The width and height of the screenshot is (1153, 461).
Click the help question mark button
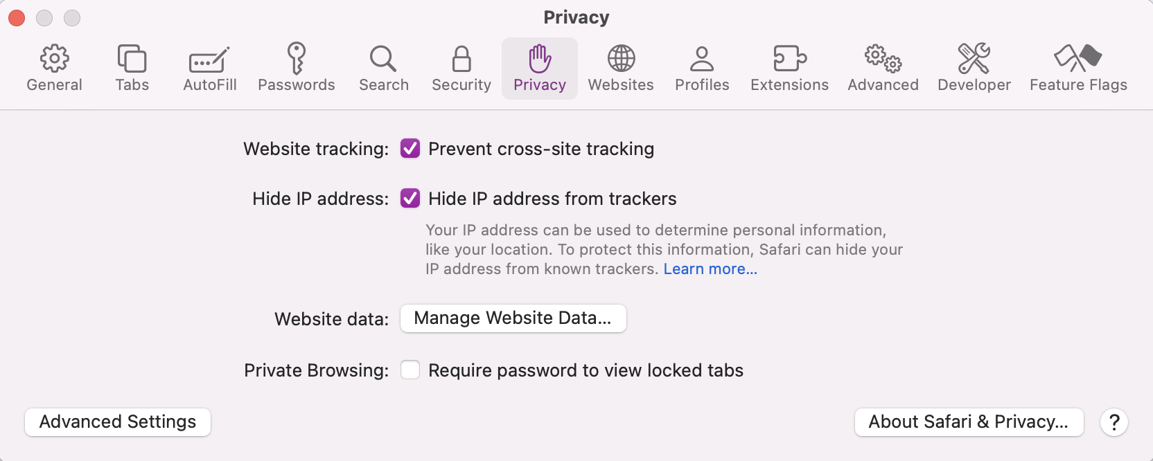pos(1114,422)
